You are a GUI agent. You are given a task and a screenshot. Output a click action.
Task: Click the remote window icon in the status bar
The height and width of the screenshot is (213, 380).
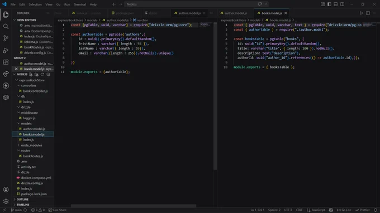click(x=4, y=210)
